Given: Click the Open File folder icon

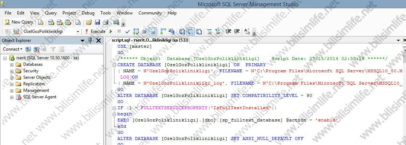Looking at the screenshot, I should [x=89, y=22].
